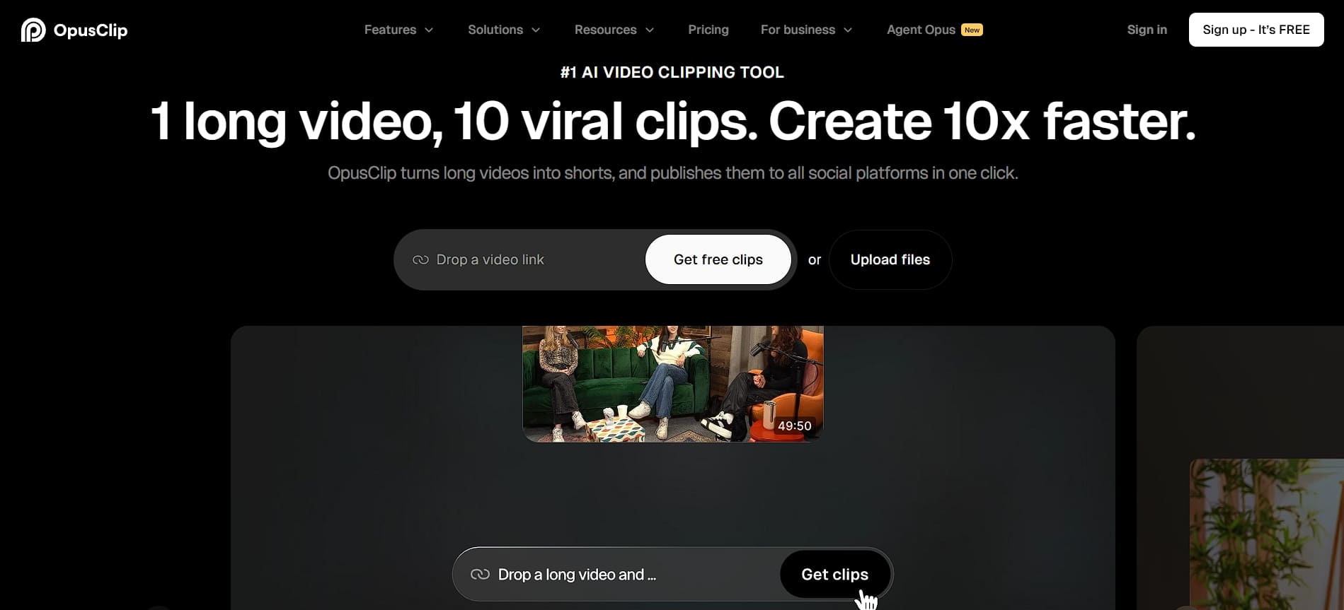Click Sign up - It's FREE button
Viewport: 1344px width, 610px height.
(x=1256, y=30)
